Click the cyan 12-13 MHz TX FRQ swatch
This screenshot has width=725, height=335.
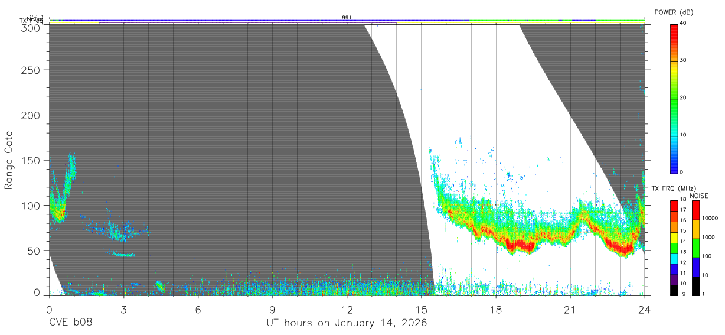674,259
